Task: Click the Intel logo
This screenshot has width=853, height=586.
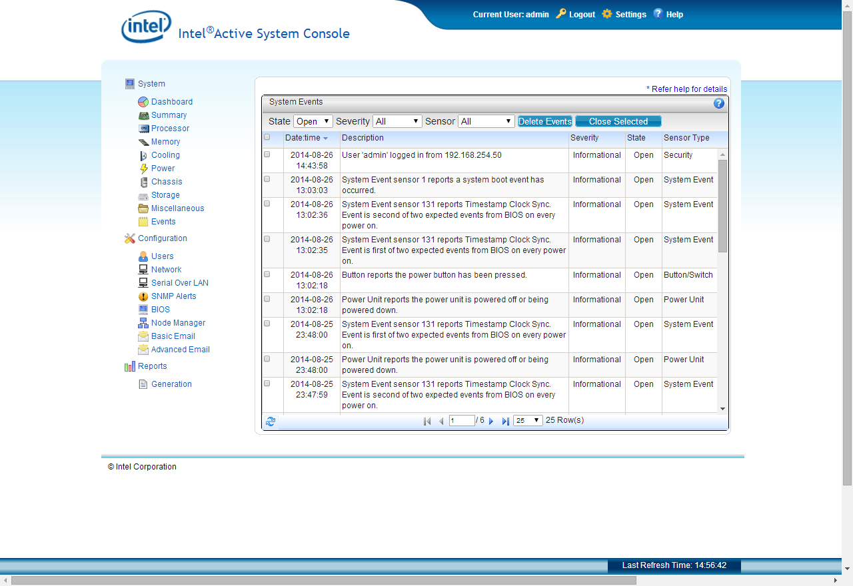Action: click(146, 27)
